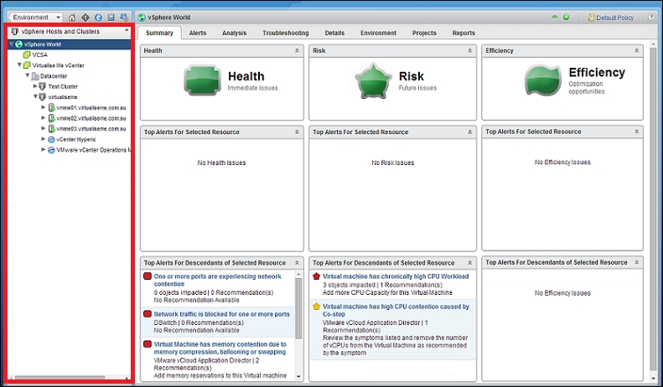Screen dimensions: 663x387
Task: Open chronically high CPU Workload alert link
Action: pos(396,276)
